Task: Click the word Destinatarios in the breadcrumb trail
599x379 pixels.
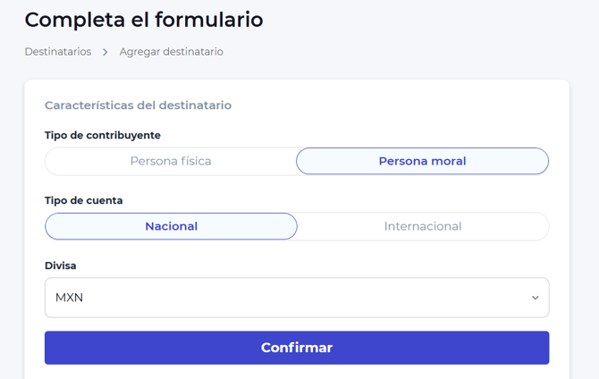Action: tap(57, 52)
